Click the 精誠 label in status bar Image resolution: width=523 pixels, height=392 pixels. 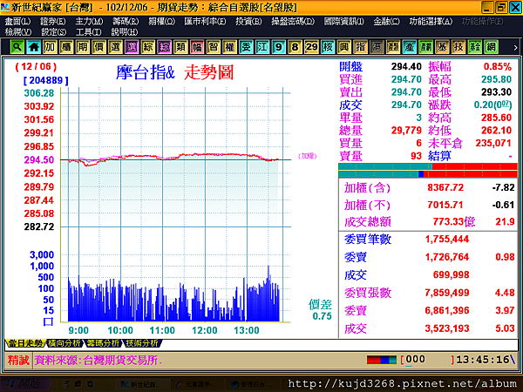(x=18, y=360)
